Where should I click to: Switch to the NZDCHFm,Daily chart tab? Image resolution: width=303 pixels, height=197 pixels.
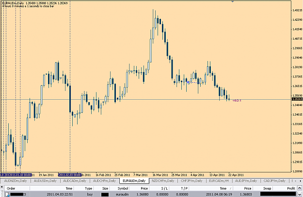[x=163, y=181]
